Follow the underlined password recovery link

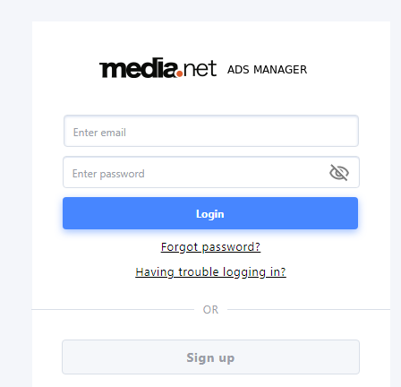[210, 247]
